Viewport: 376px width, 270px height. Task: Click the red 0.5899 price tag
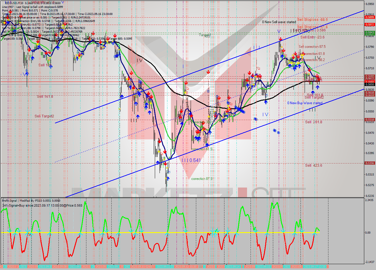point(369,17)
